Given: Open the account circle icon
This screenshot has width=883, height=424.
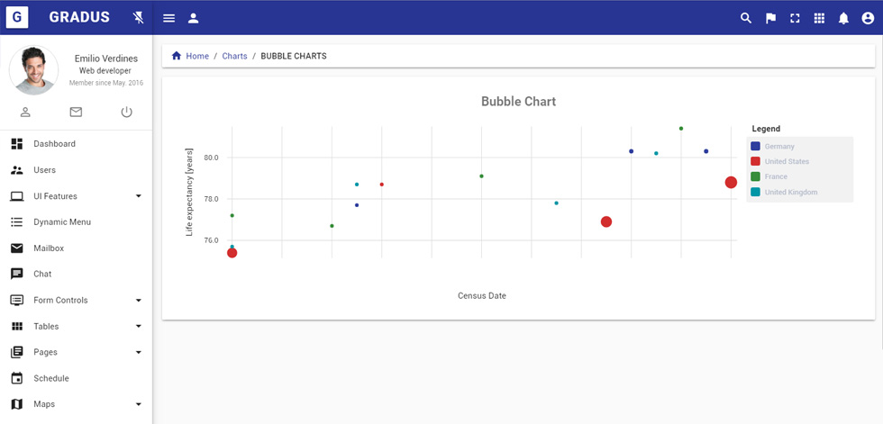Looking at the screenshot, I should click(868, 18).
